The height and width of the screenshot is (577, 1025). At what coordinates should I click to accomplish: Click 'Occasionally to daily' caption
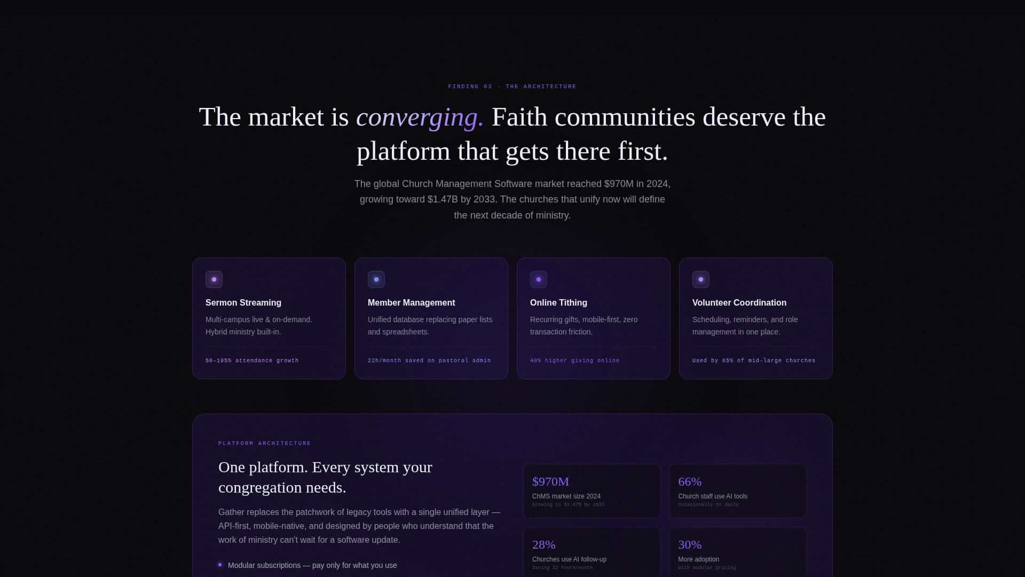(708, 504)
